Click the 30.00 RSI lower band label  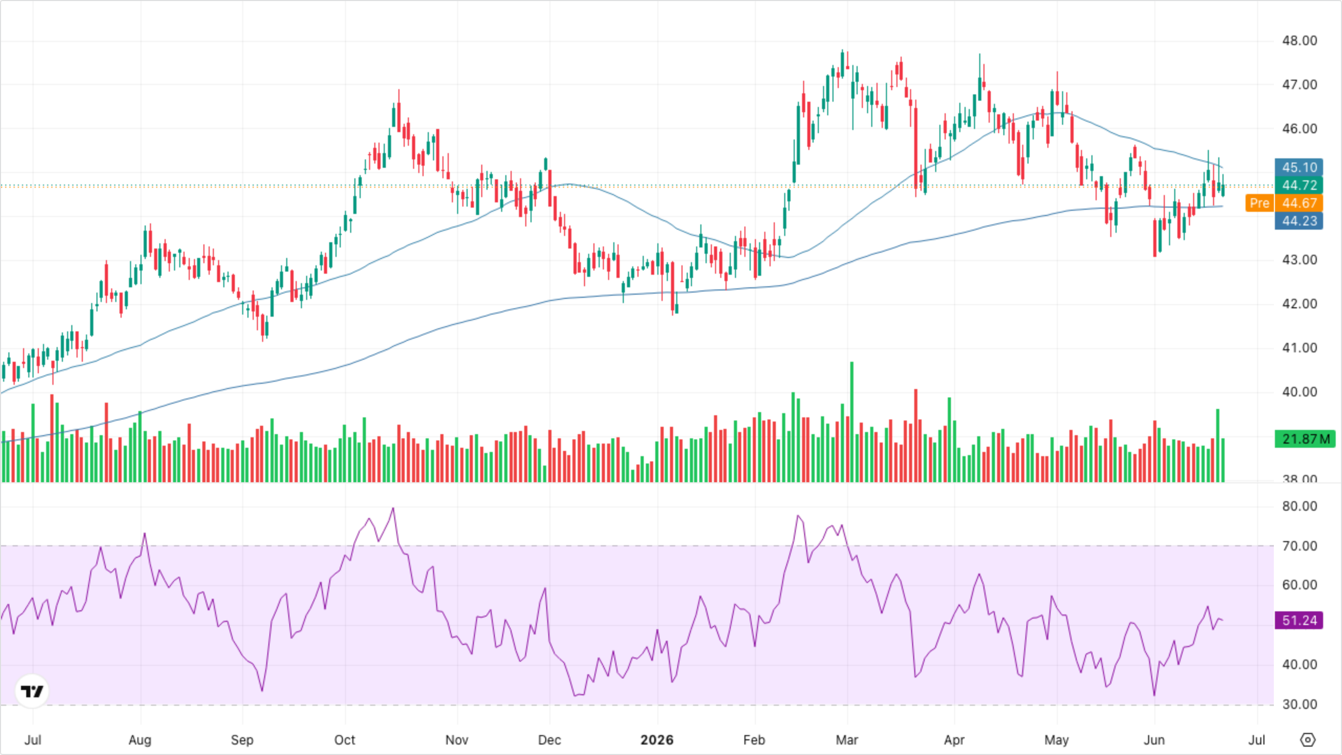(1299, 704)
